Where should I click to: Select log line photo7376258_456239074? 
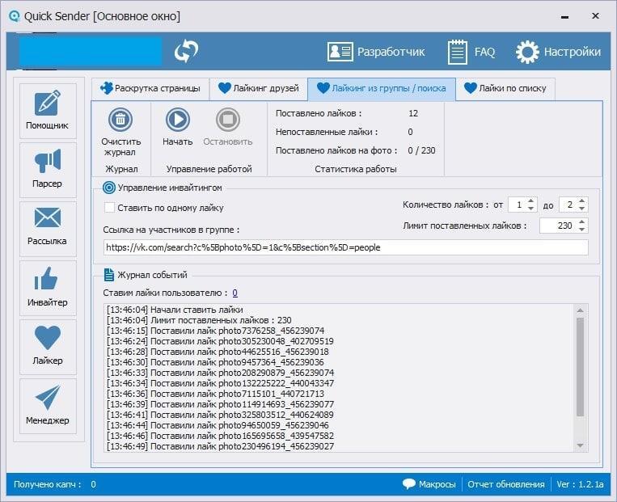[x=216, y=331]
